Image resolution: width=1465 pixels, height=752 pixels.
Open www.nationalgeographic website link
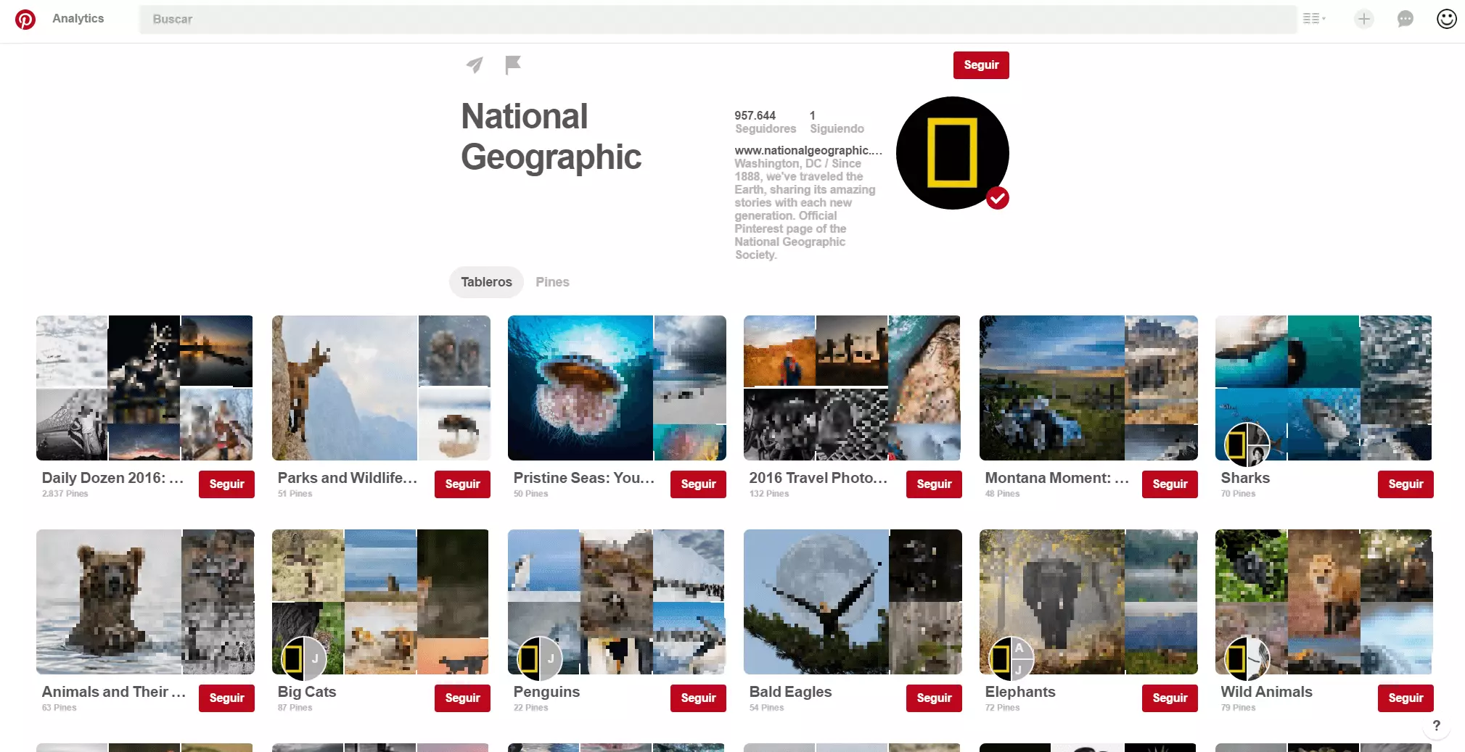tap(808, 150)
